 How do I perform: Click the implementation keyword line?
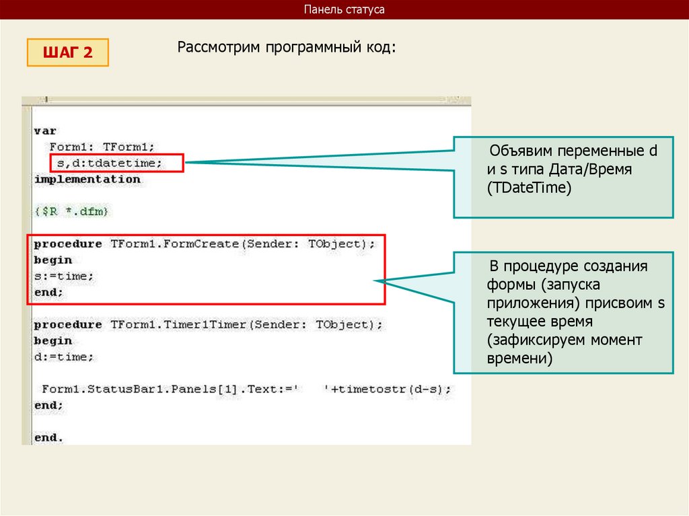point(87,180)
